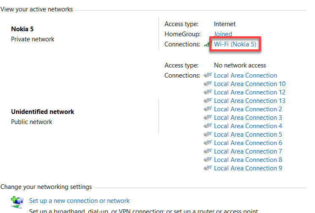Click the Unidentified network label
The width and height of the screenshot is (315, 213).
[42, 112]
